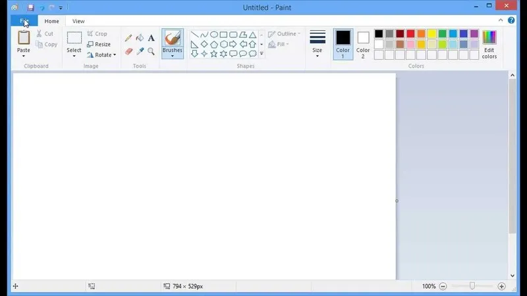Select the Pencil tool
The height and width of the screenshot is (296, 527).
tap(128, 38)
